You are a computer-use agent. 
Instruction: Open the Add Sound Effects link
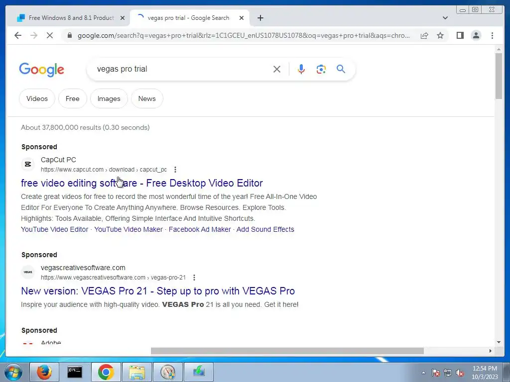(x=265, y=229)
